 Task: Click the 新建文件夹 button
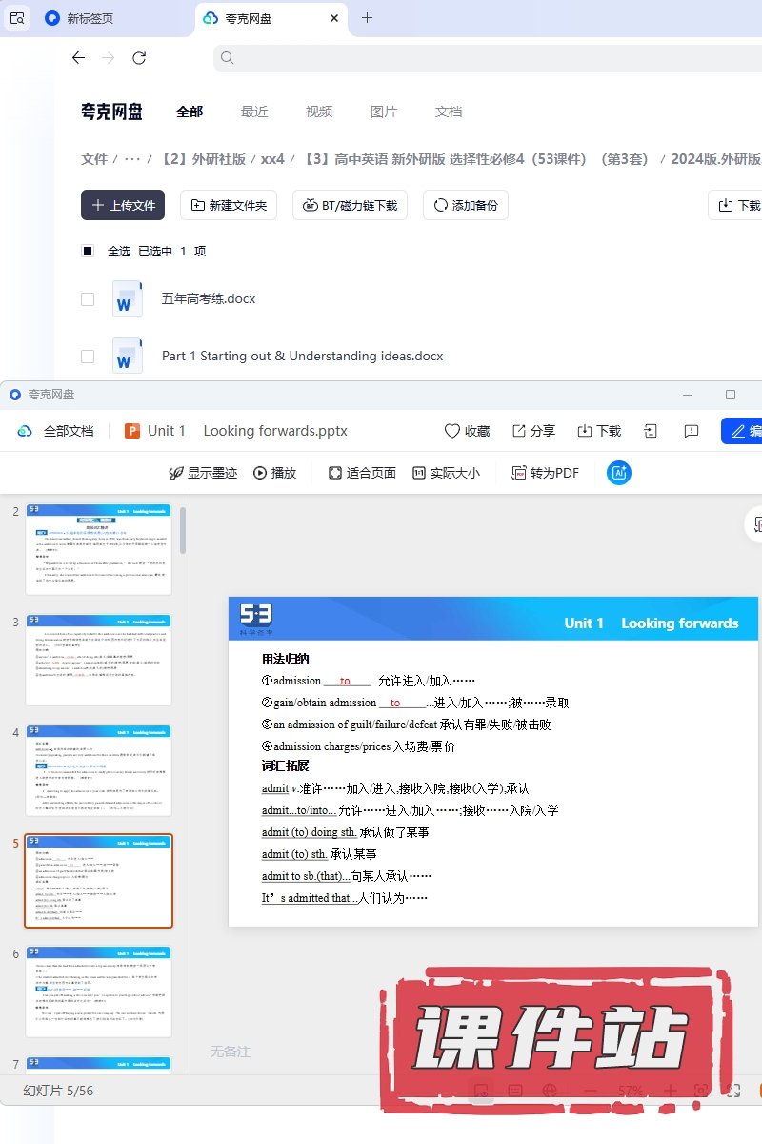tap(229, 205)
